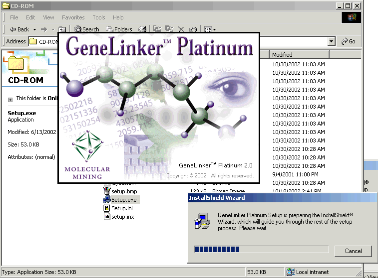This screenshot has width=378, height=278.
Task: Open the File menu
Action: (x=14, y=17)
